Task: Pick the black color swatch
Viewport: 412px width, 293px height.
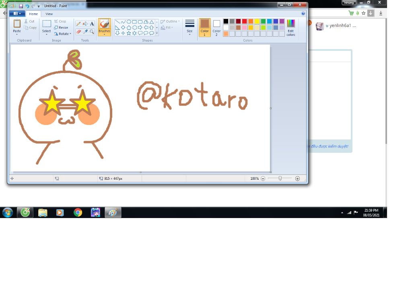Action: 226,21
